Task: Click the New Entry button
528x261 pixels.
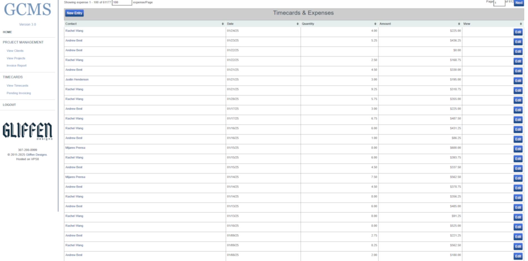Action: (74, 13)
